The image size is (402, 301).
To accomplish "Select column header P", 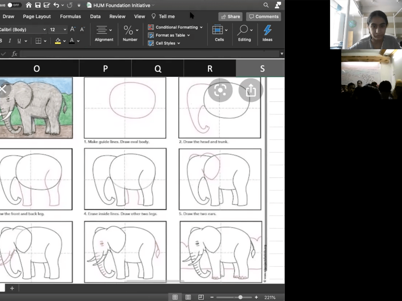I will pos(105,68).
